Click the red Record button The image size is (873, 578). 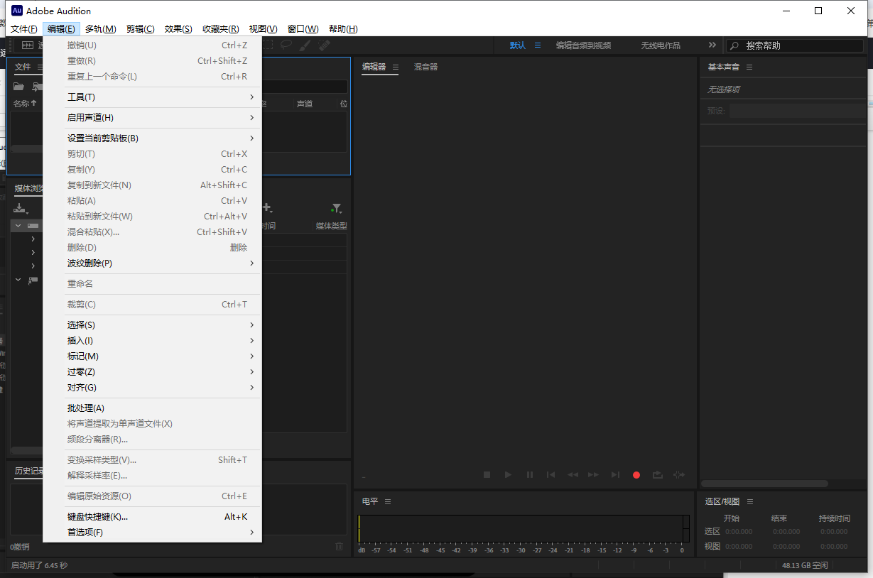point(636,474)
